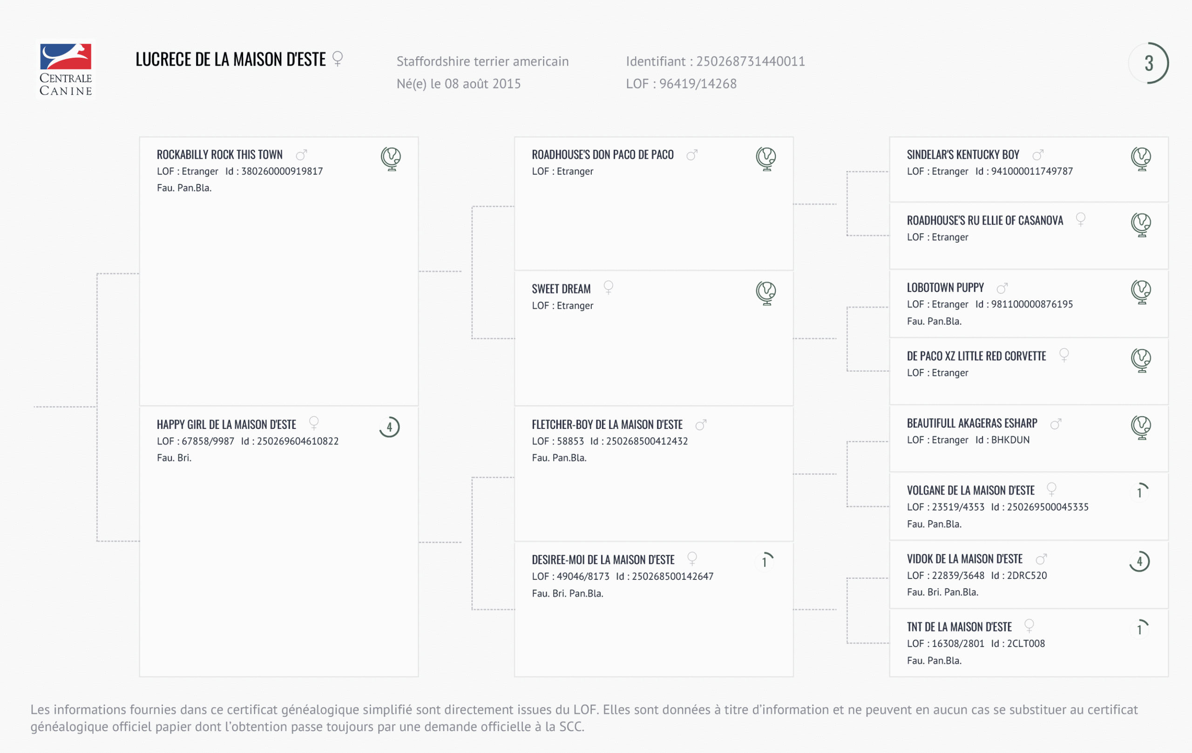Open Fletcher-Boy de la Maison d'Este pedigree
The height and width of the screenshot is (753, 1192).
coord(607,425)
